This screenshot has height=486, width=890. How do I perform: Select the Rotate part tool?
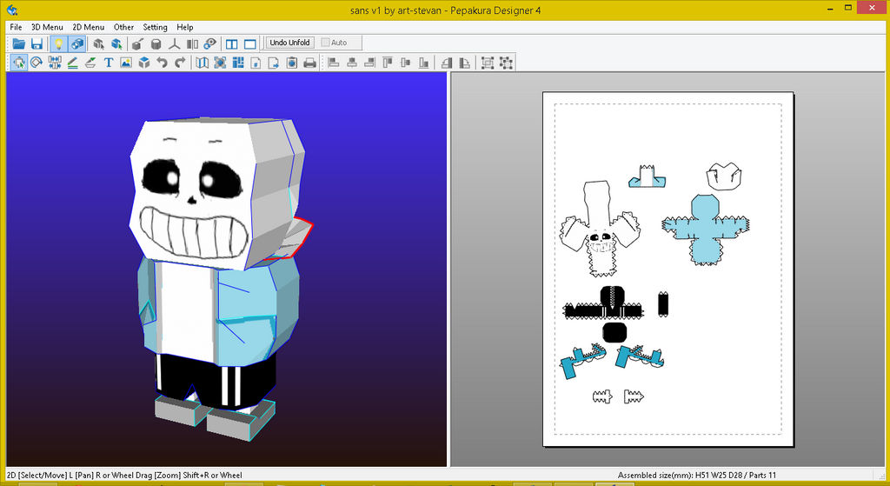point(37,63)
